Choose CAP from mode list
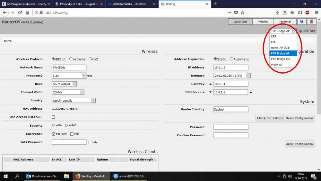Viewport: 321px width, 181px height. 283,36
